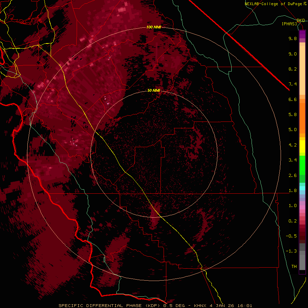308x308 pixels.
Task: Click the SPECIFIC DIFFERENTIAL PHASE caption text
Action: tap(100, 306)
